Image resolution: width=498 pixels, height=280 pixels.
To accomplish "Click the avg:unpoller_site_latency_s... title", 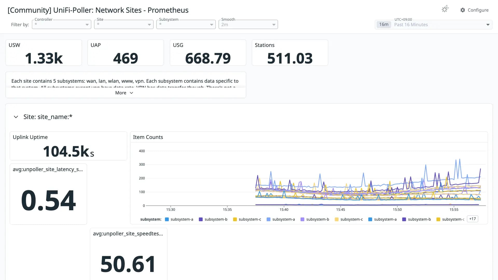I will pyautogui.click(x=48, y=169).
